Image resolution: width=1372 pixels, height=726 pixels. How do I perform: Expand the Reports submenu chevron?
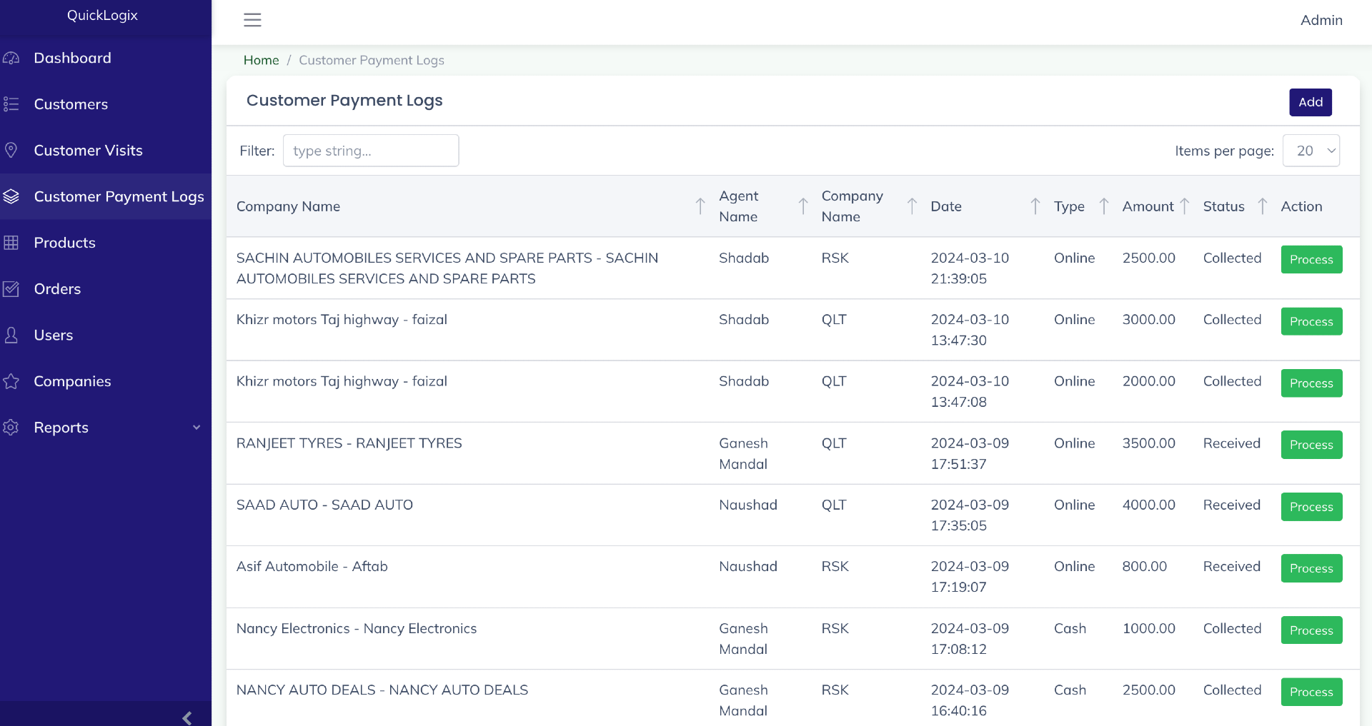[197, 428]
